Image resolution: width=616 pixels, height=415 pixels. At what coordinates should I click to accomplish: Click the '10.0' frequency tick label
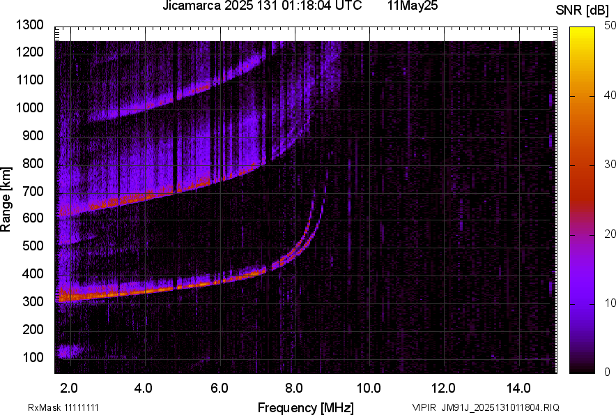[x=368, y=388]
